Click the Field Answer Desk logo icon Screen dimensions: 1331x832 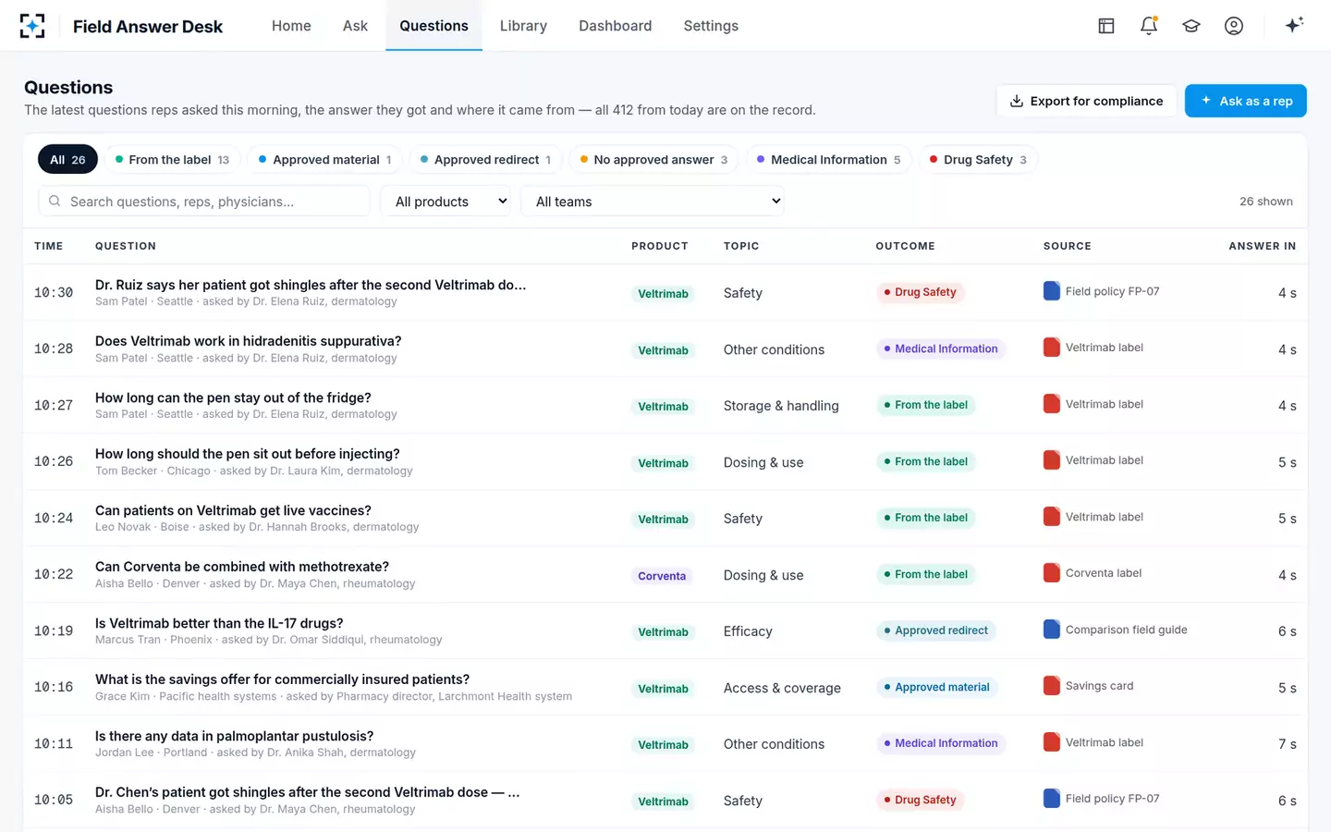[32, 26]
